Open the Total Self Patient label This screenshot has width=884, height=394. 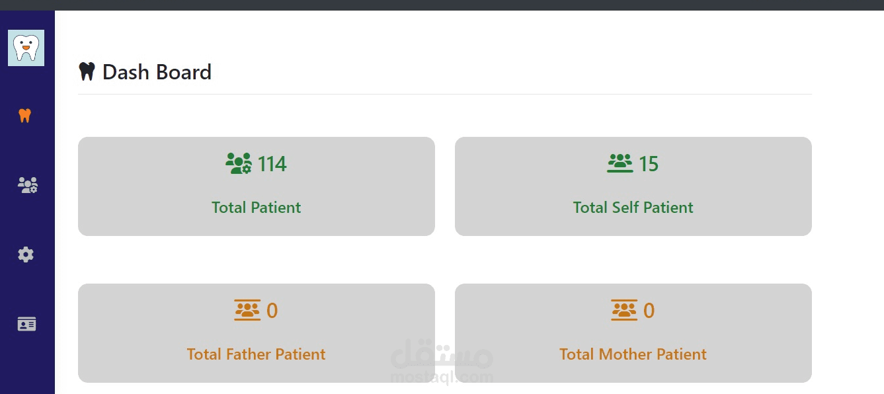[633, 208]
